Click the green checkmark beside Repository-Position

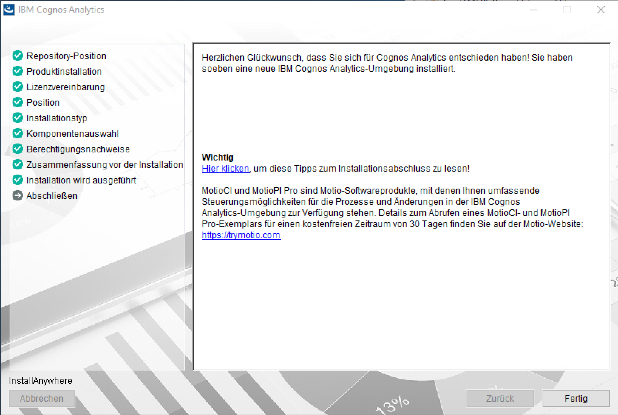pos(18,56)
